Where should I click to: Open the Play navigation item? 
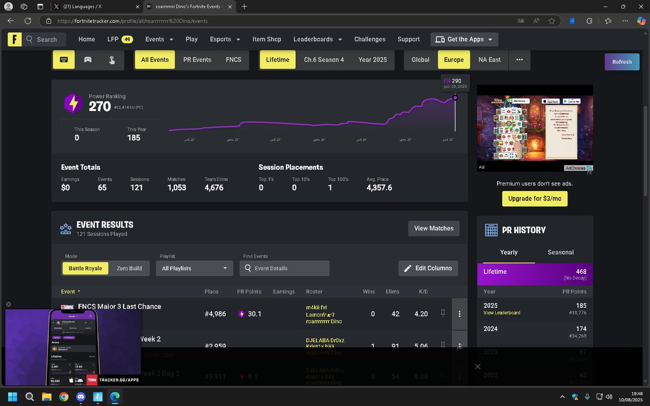click(x=191, y=40)
